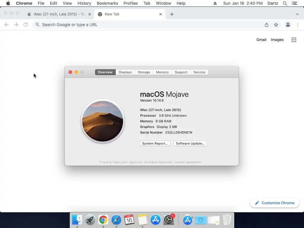Click the Software Update... button

190,143
